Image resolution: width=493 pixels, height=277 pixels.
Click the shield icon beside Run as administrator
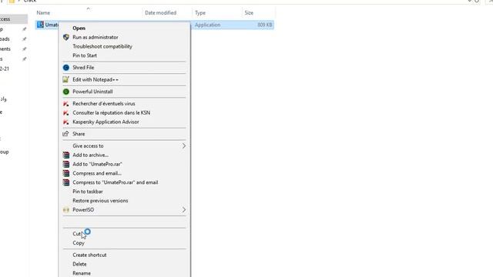point(66,37)
